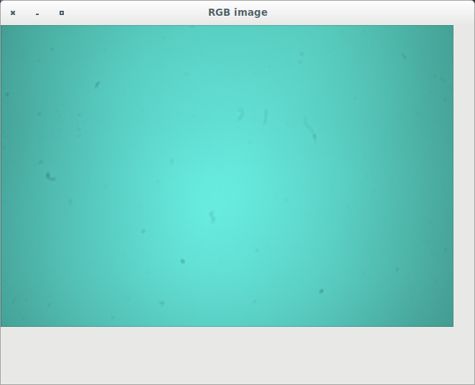This screenshot has width=475, height=385.
Task: Click the curved bracket-shaped speck at upper center
Action: 241,113
